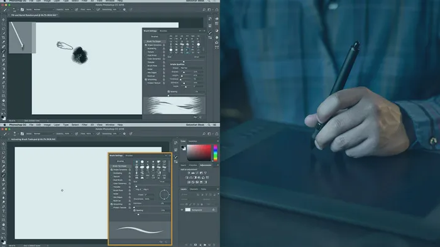Screen dimensions: 440x247
Task: Switch to the Swatches tab
Action: tap(193, 141)
